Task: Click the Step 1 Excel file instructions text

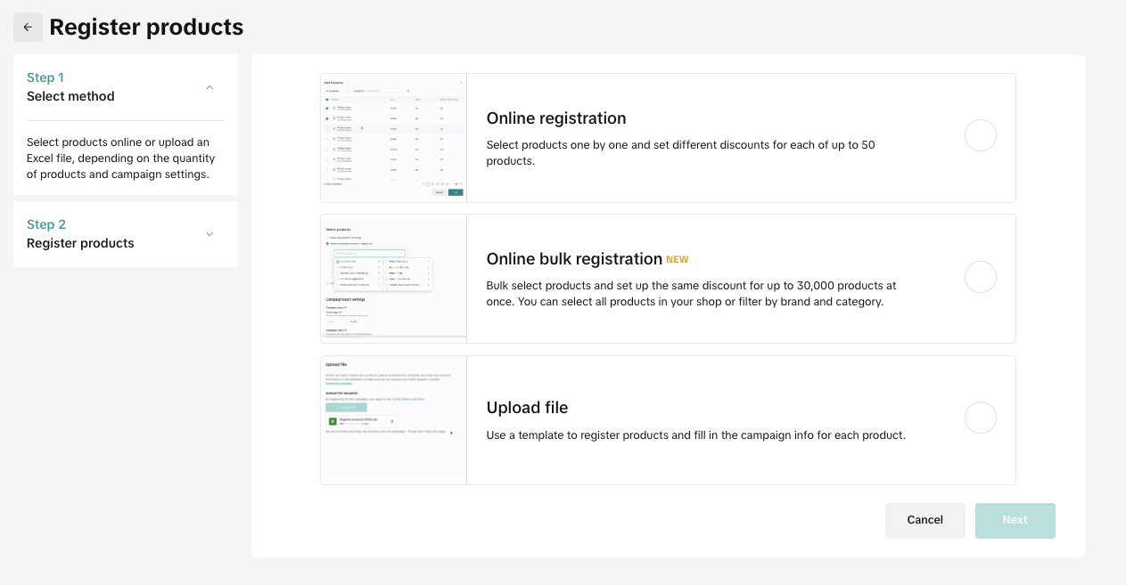Action: [121, 158]
